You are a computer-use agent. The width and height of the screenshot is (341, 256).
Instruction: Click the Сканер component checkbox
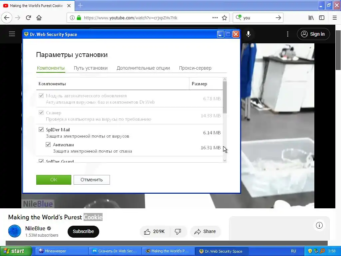[x=41, y=113]
